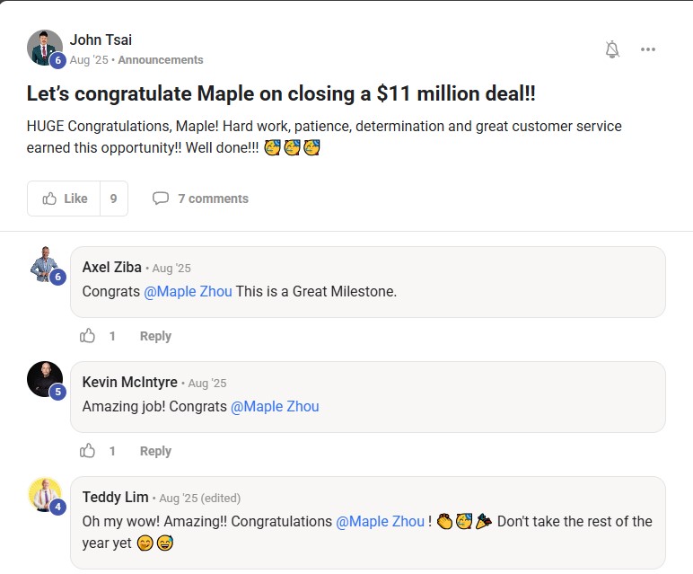Screen dimensions: 693x574
Task: Click Teddy Lim's profile avatar
Action: tap(44, 494)
